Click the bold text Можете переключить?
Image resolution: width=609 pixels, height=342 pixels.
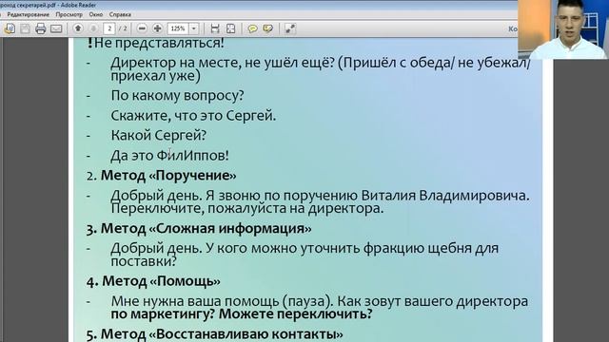pos(296,313)
